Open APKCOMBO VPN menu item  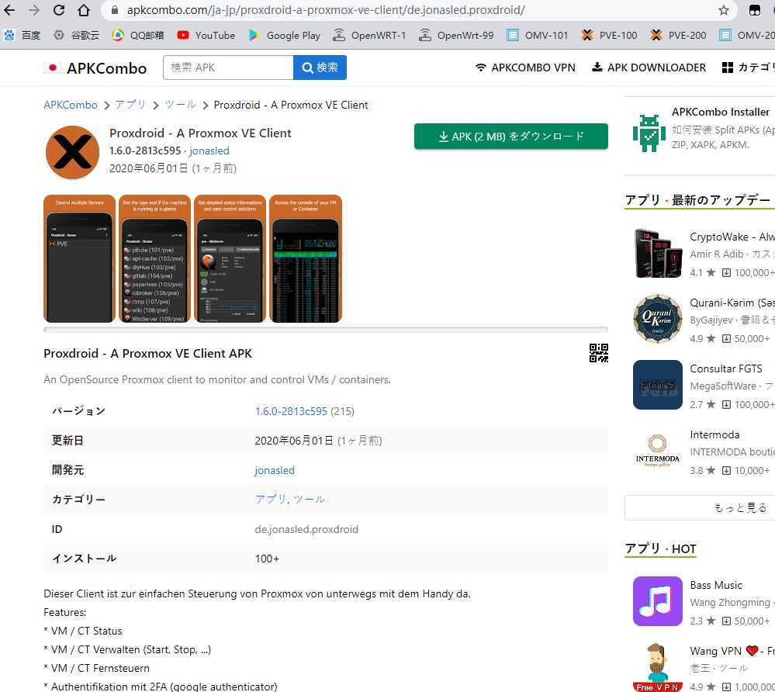click(x=525, y=67)
